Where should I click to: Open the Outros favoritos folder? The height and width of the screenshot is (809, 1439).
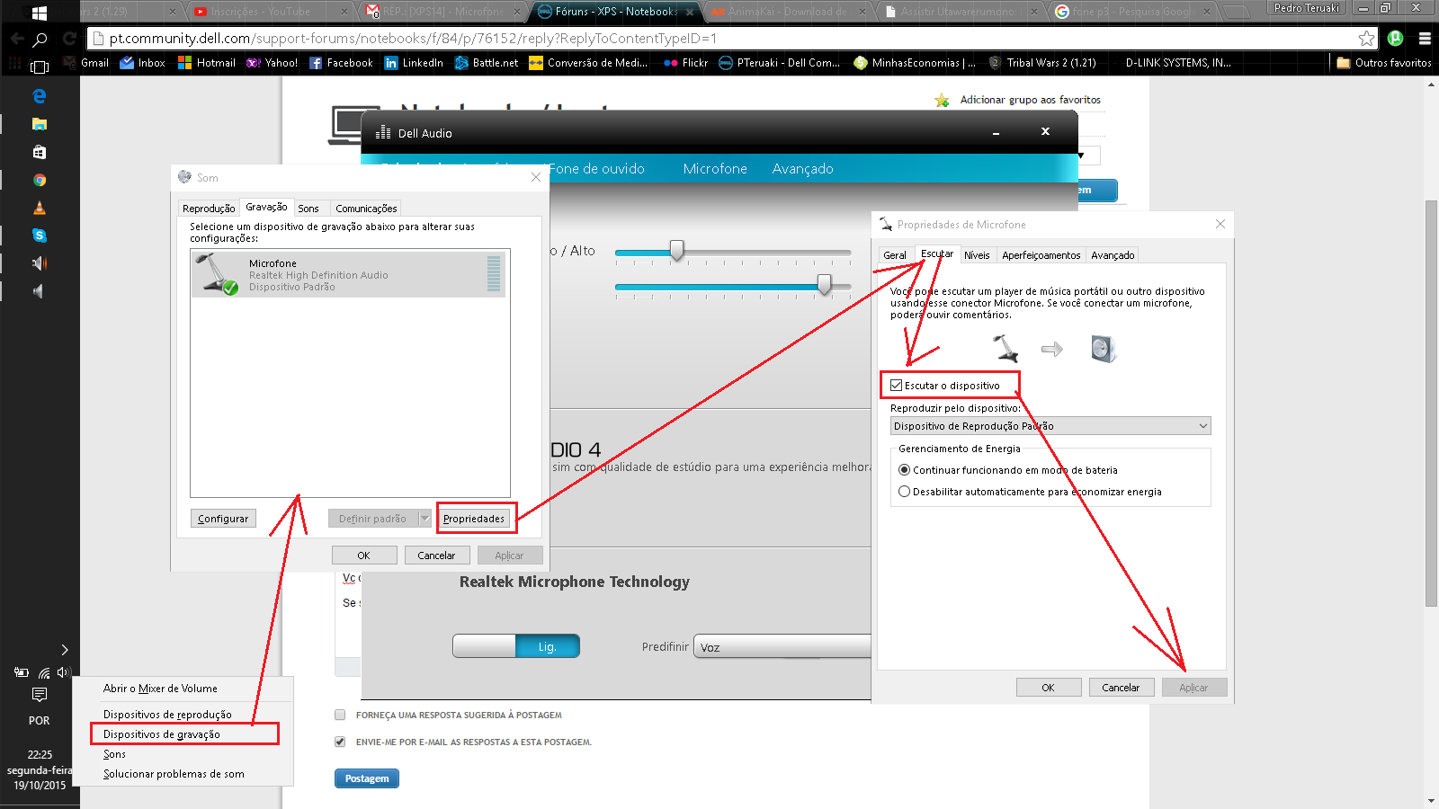(1384, 63)
